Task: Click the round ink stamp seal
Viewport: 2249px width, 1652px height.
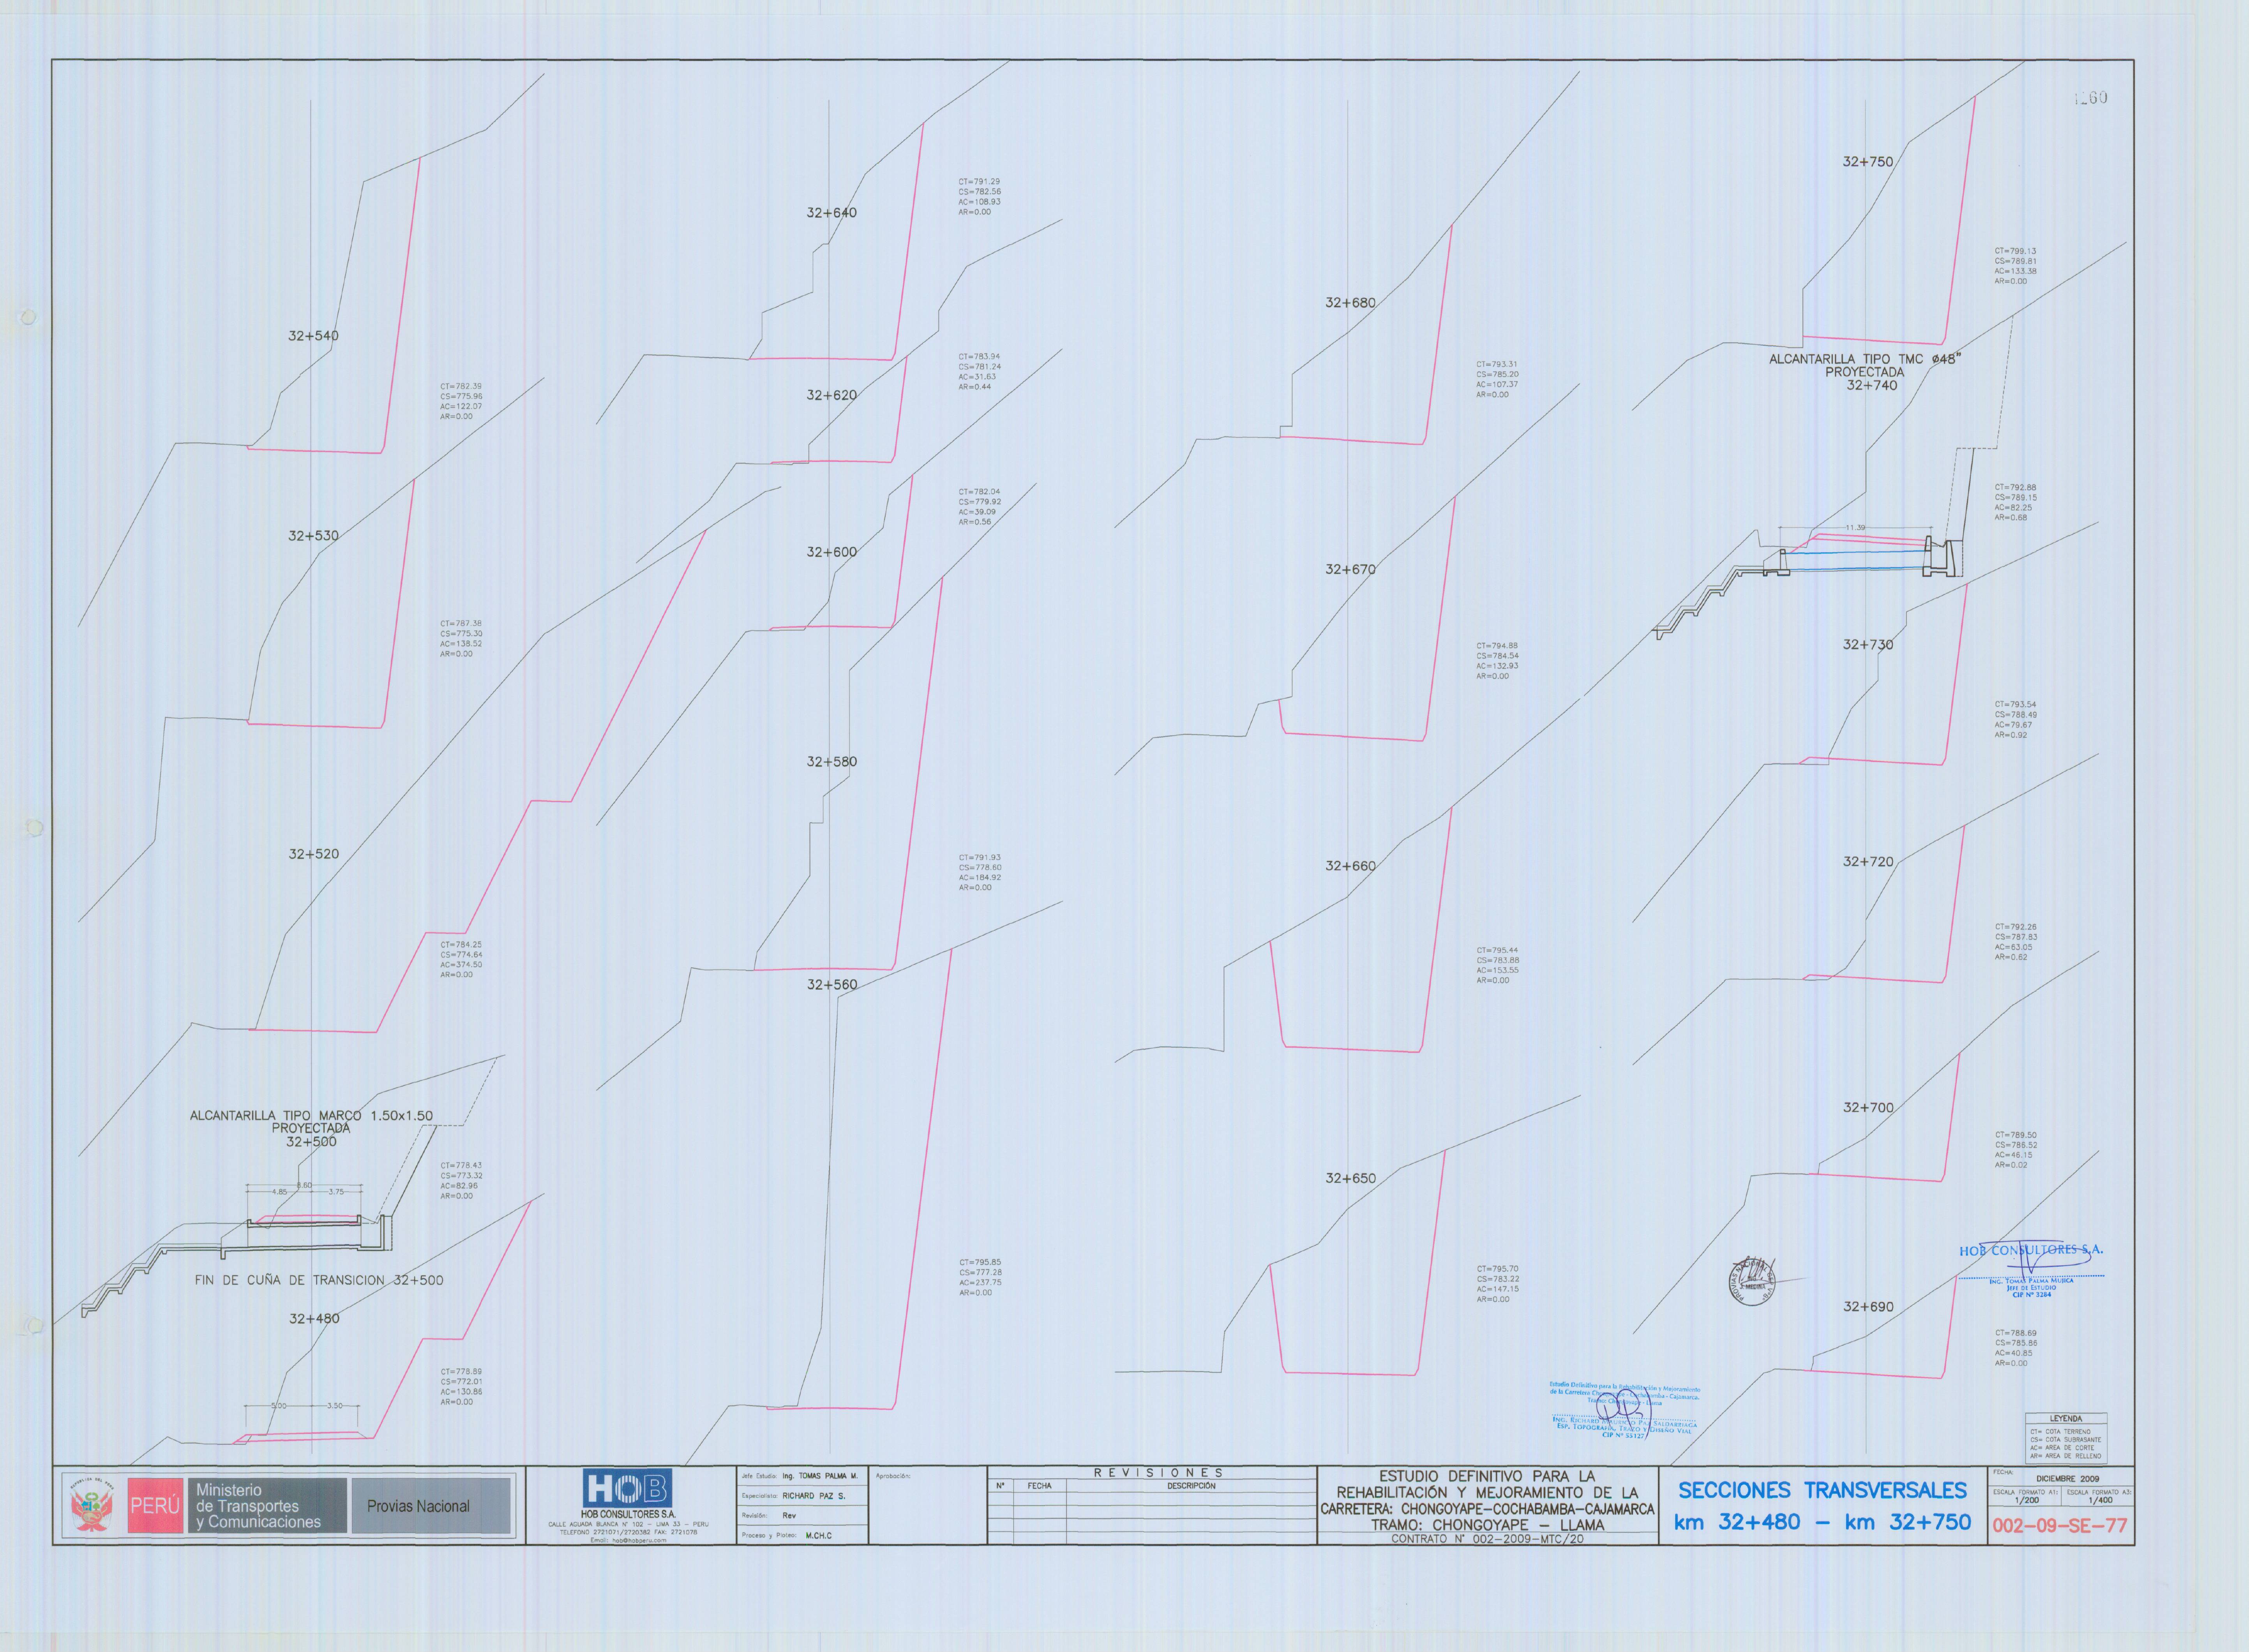Action: [x=1752, y=1281]
